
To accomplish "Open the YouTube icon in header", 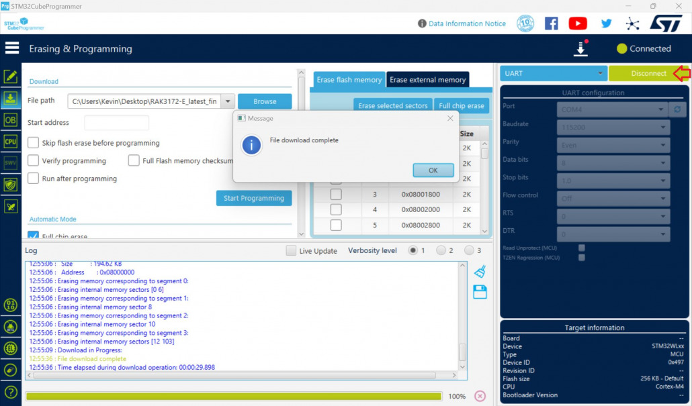I will (578, 23).
